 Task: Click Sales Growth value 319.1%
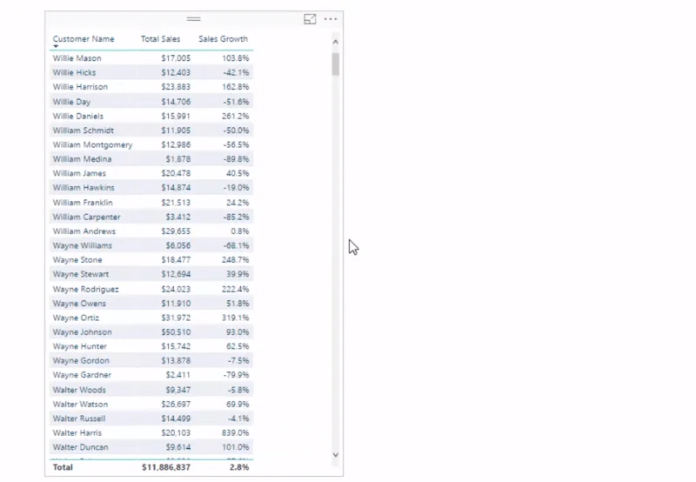pos(235,318)
